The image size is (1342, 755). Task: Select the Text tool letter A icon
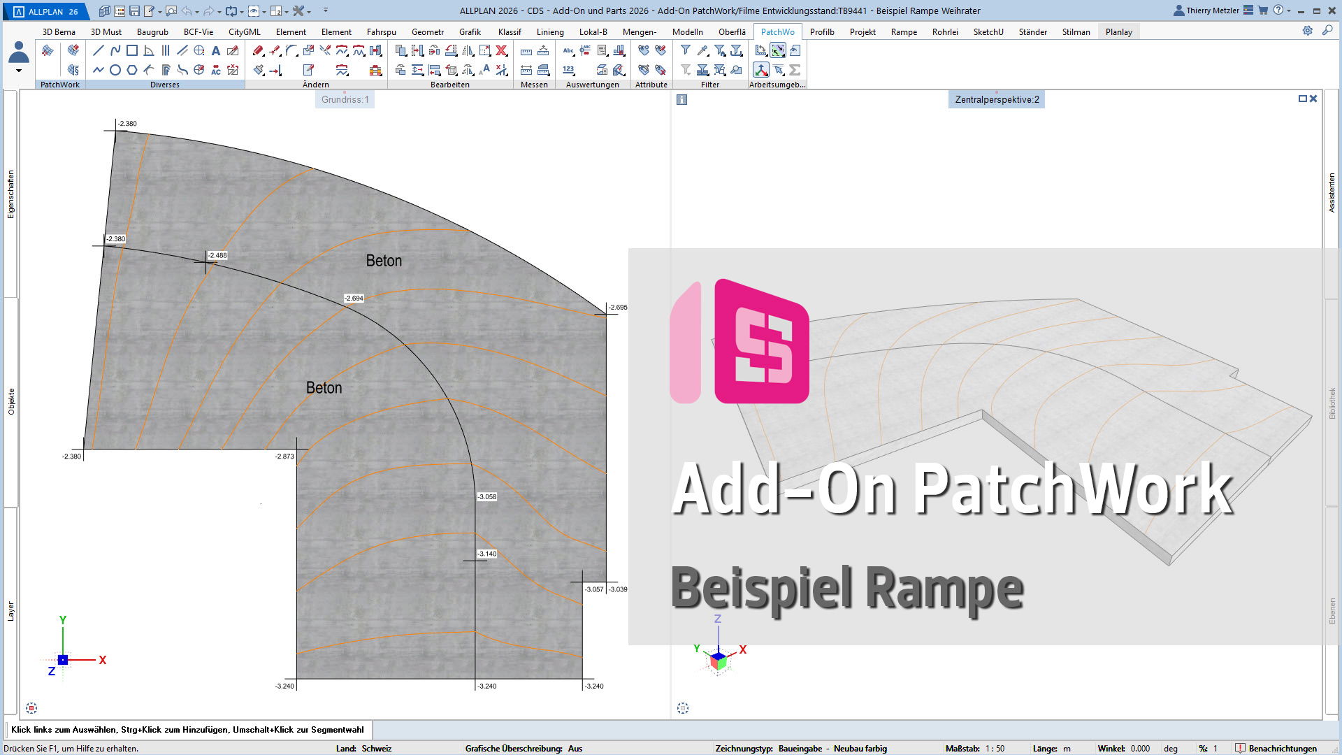(x=216, y=50)
